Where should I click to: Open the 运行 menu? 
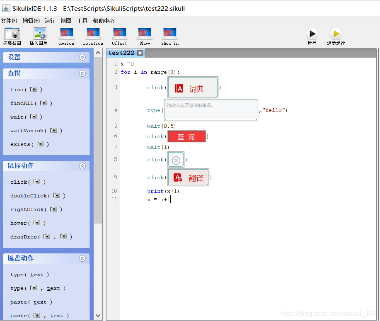tap(50, 21)
